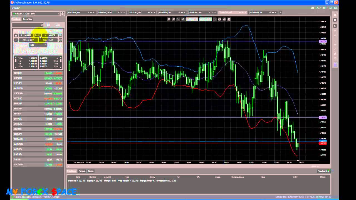Image resolution: width=356 pixels, height=200 pixels.
Task: Select the trend line drawing tool
Action: tap(335, 49)
